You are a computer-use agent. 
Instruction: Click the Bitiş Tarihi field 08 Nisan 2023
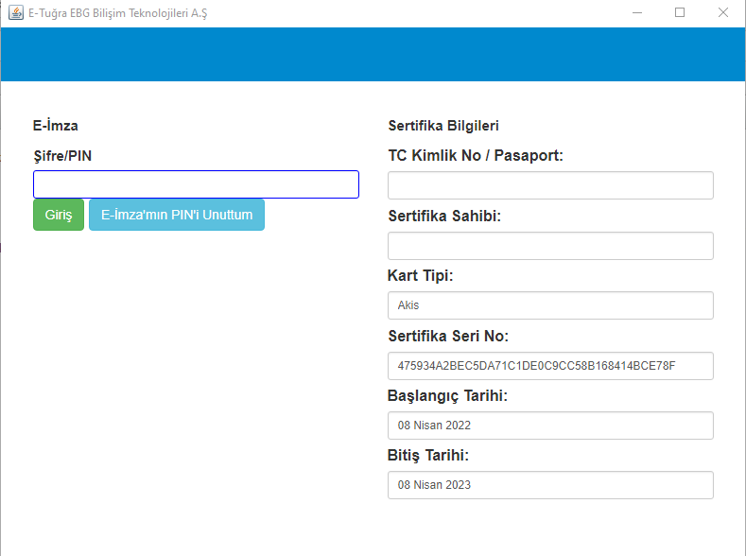click(550, 485)
